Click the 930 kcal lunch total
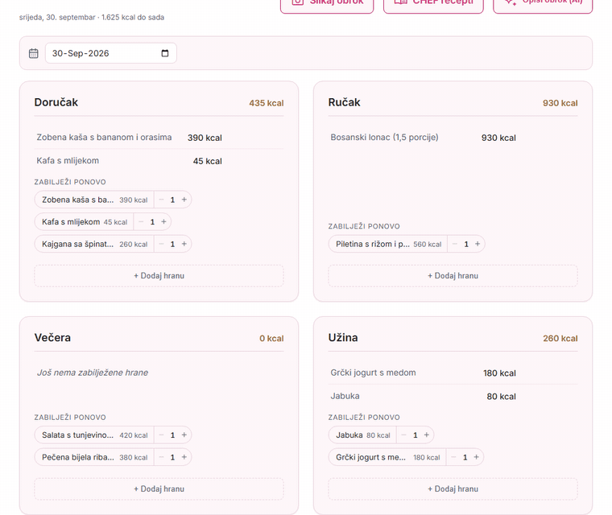 (560, 103)
